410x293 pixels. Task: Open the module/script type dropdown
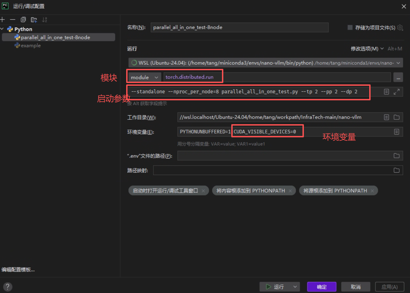[x=145, y=77]
